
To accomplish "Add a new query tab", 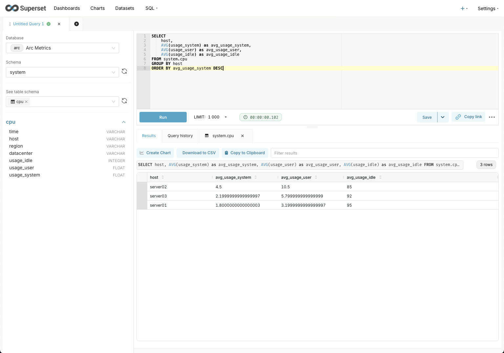I will coord(76,24).
